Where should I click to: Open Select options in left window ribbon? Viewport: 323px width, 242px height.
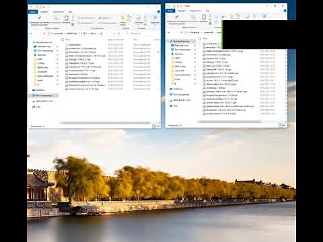pos(155,19)
